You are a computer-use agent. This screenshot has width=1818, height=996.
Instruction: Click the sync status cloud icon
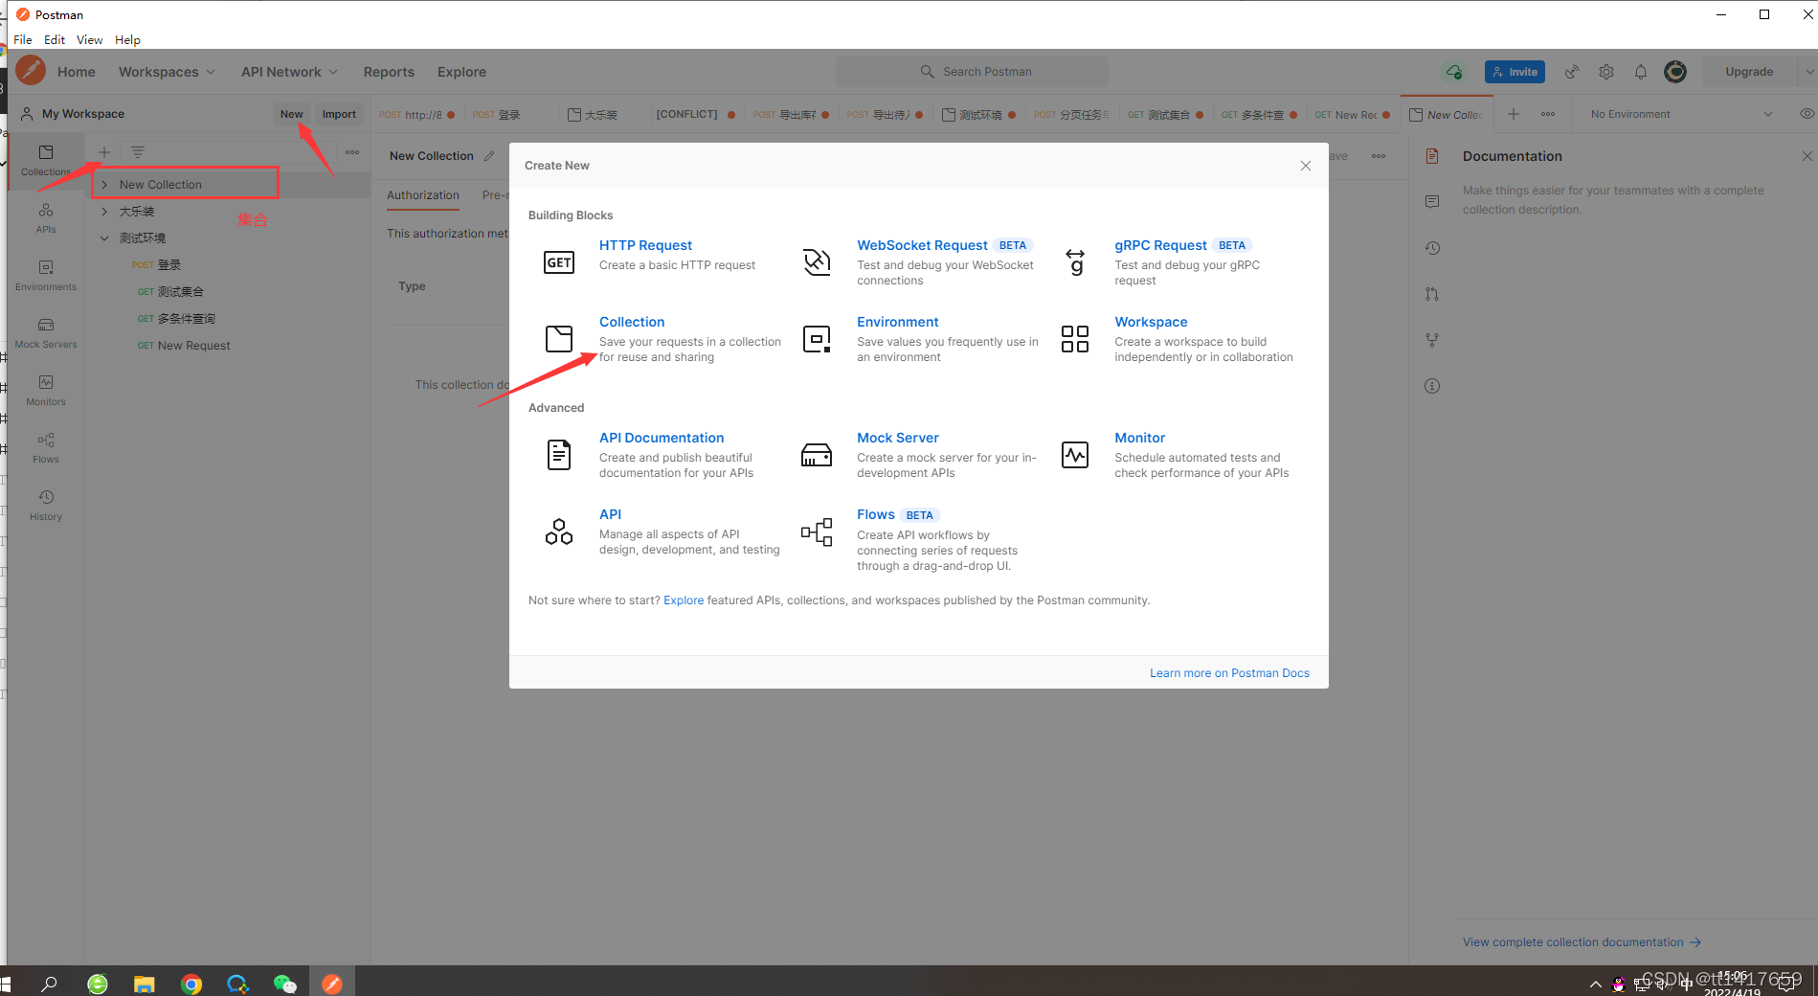coord(1454,72)
